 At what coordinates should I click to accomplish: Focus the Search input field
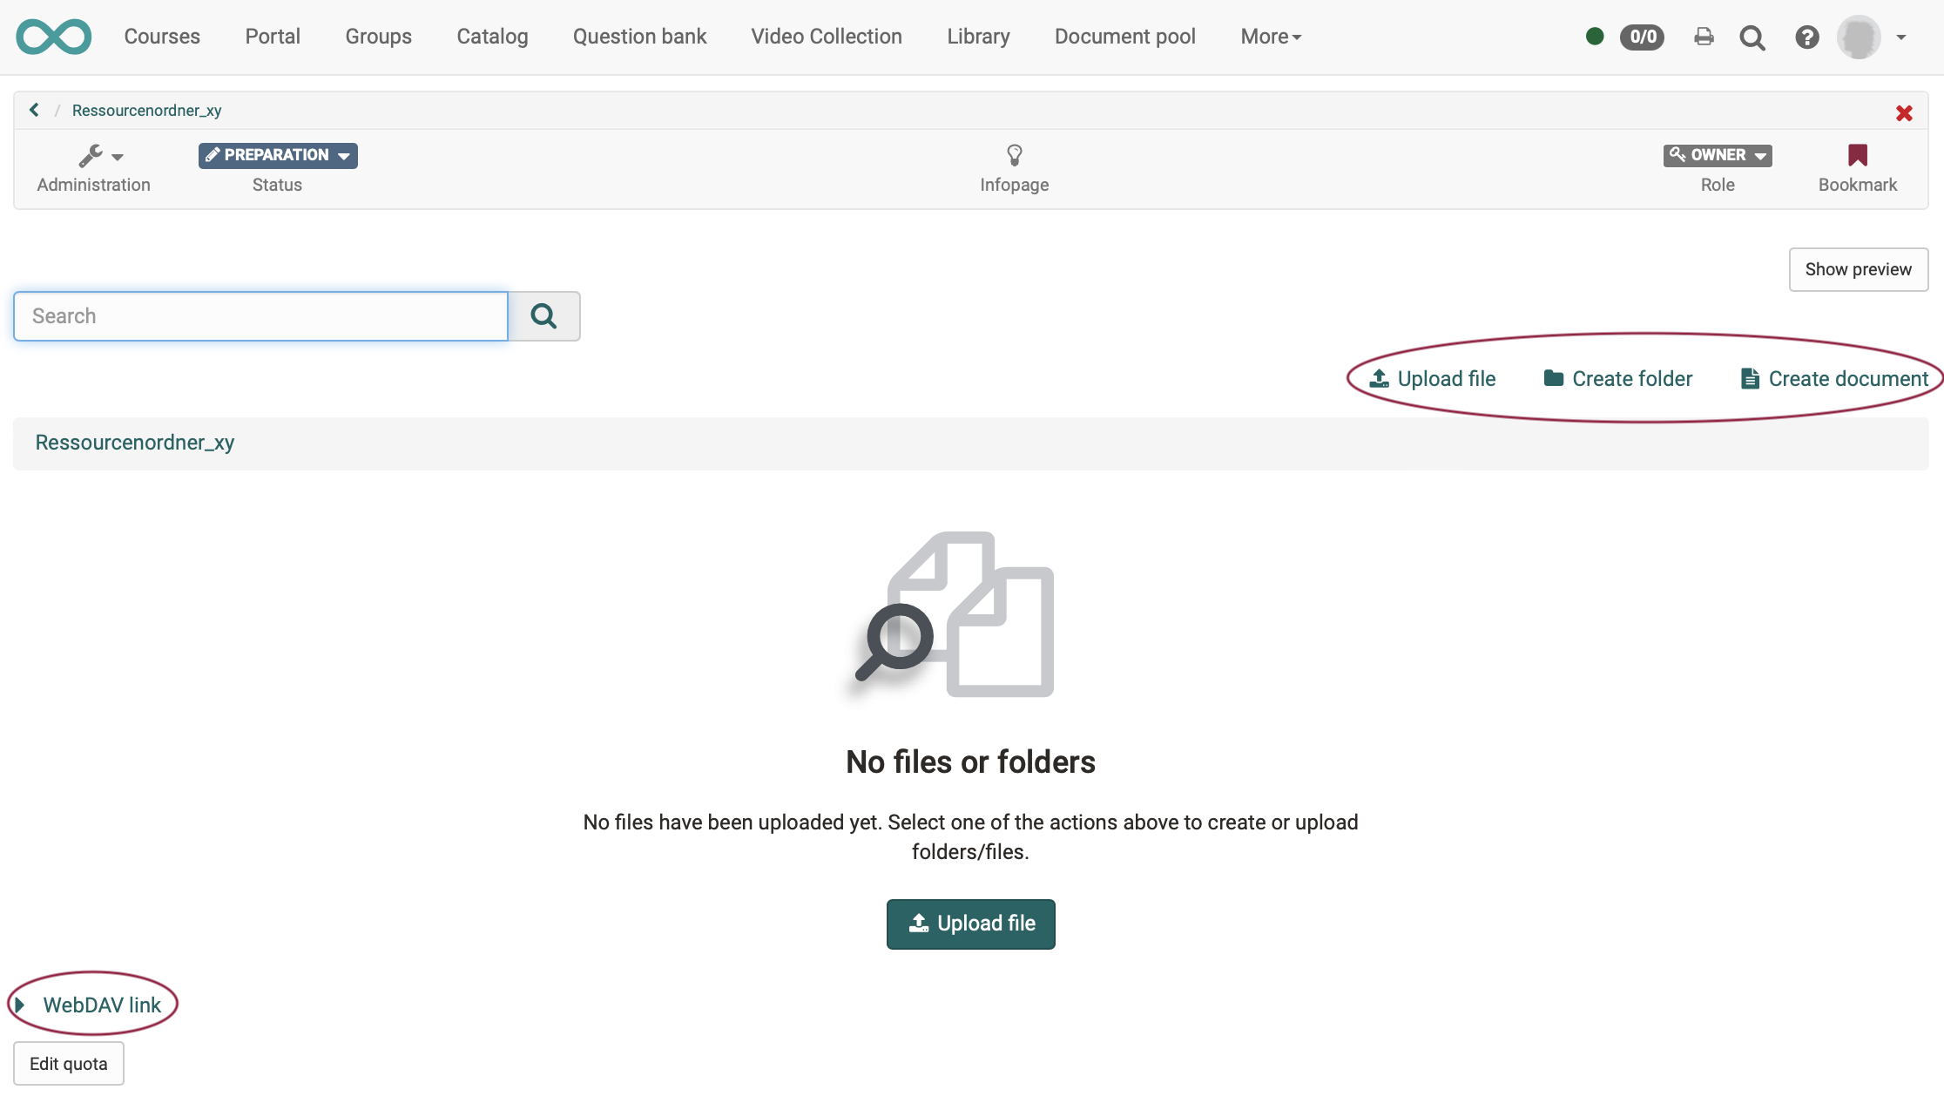260,316
